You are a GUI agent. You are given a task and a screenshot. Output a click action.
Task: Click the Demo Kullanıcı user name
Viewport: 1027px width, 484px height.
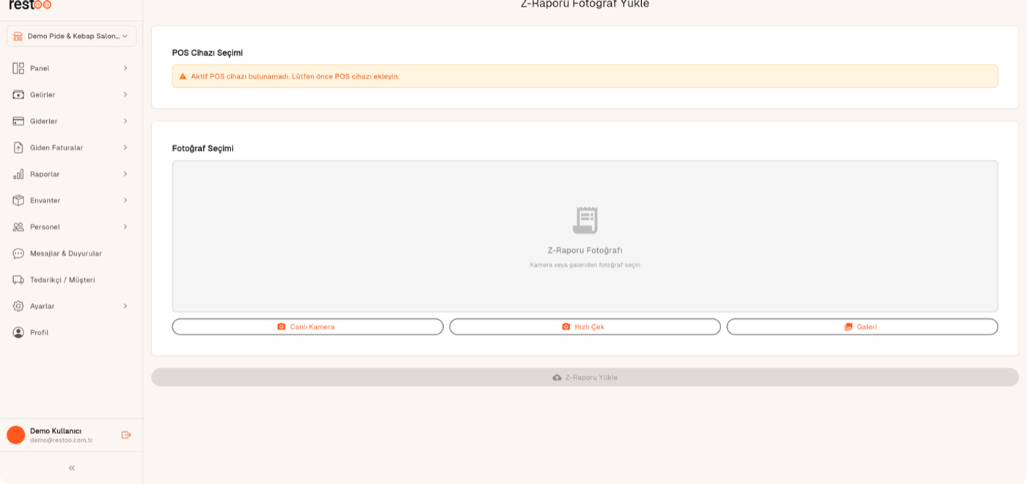tap(56, 430)
